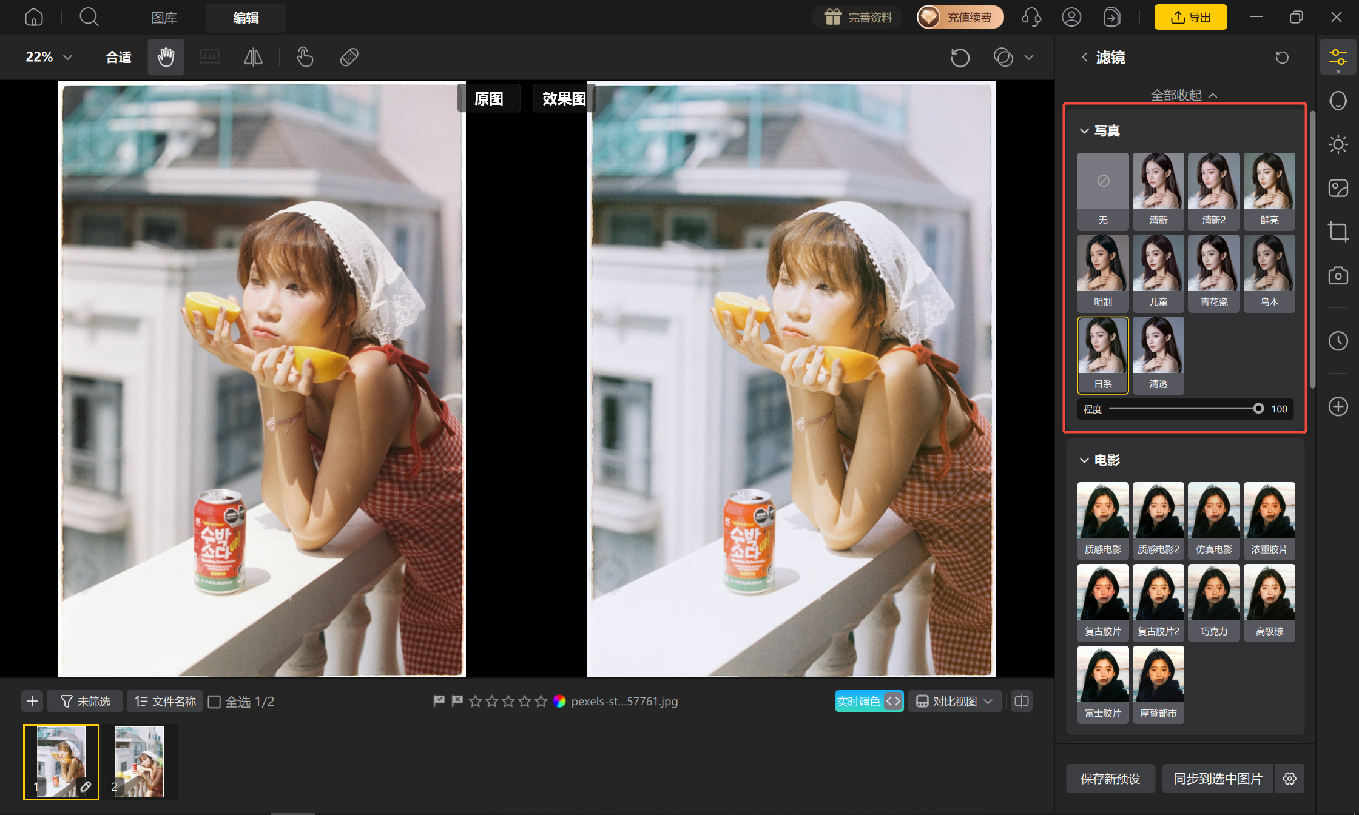Switch to the 图库 library tab
1359x815 pixels.
pos(164,18)
